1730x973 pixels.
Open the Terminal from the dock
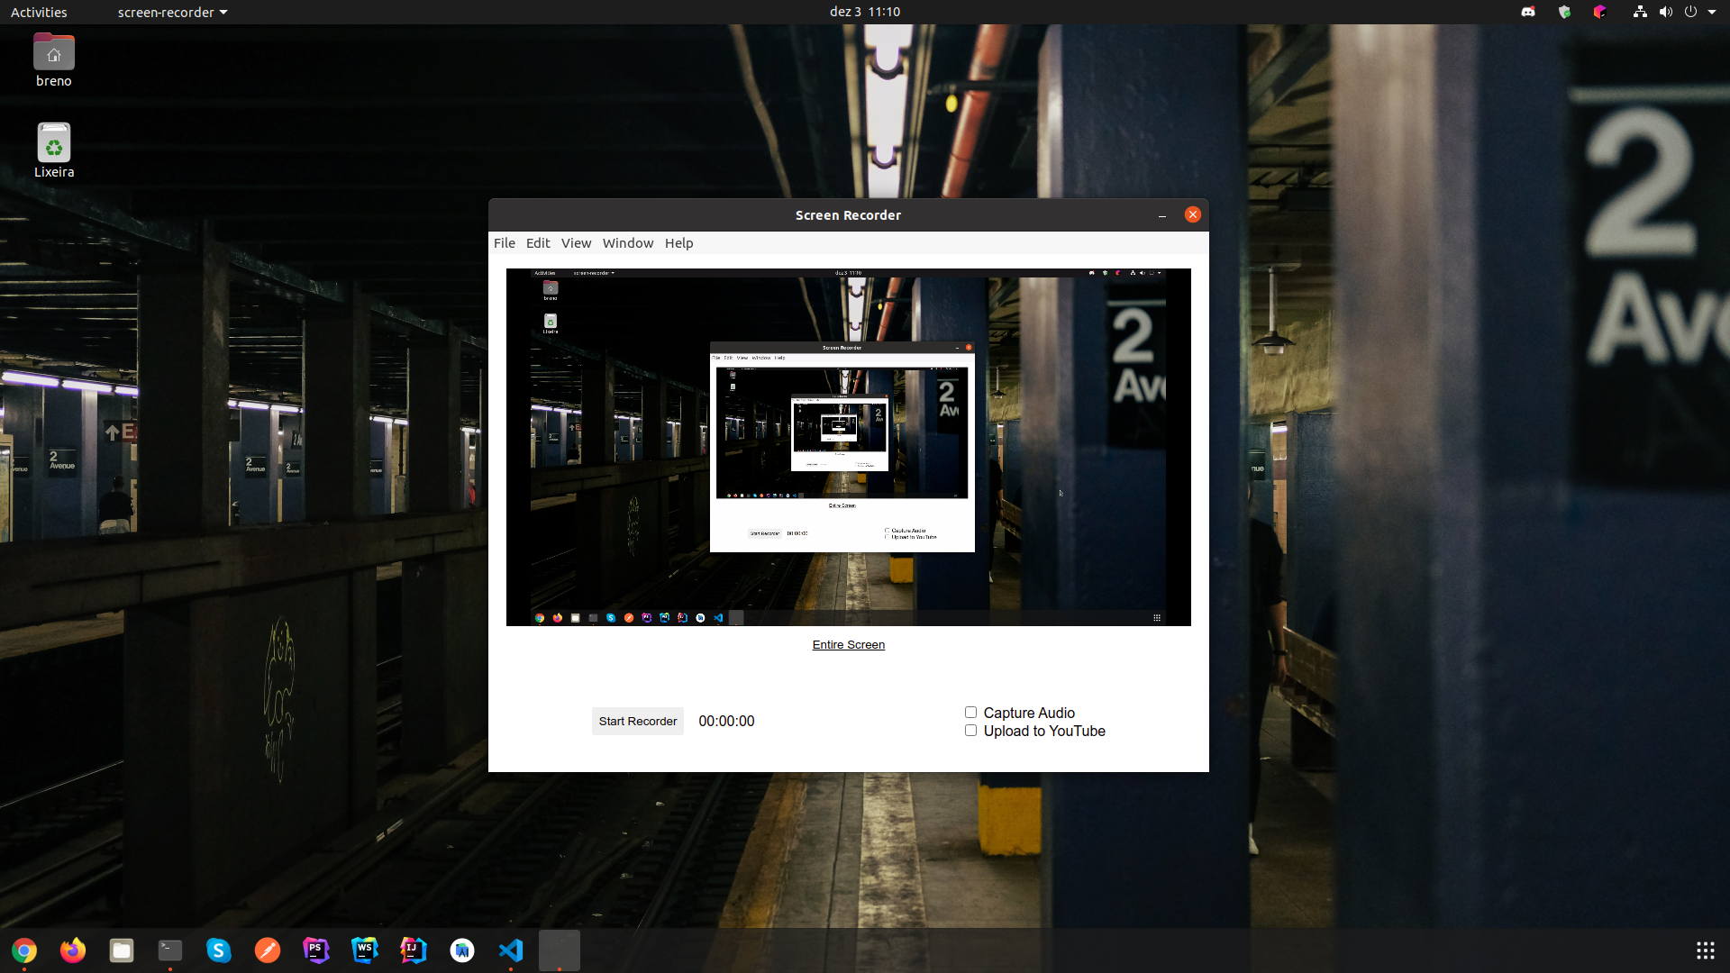point(170,950)
